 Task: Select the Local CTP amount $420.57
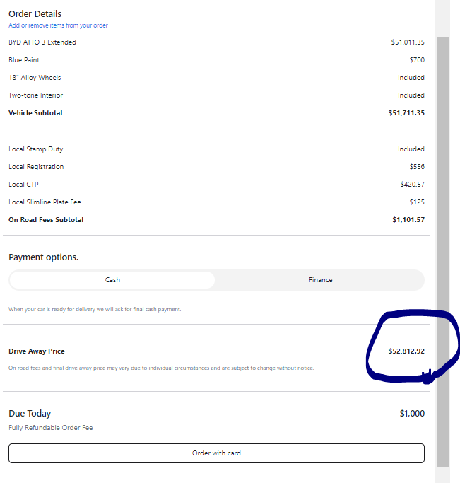coord(412,185)
